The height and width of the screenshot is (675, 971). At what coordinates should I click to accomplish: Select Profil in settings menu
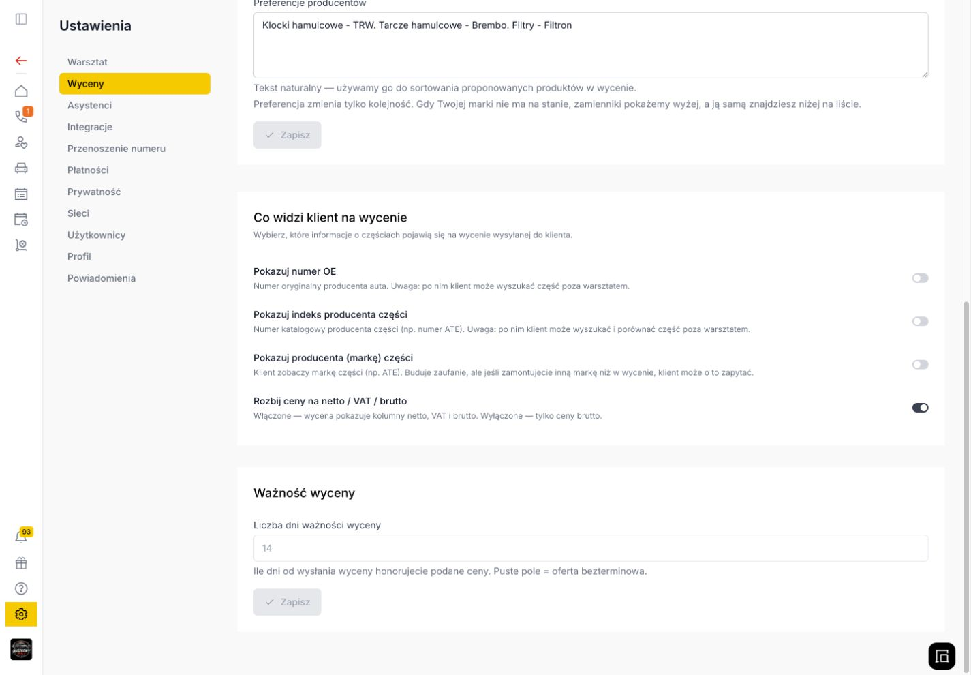point(135,256)
